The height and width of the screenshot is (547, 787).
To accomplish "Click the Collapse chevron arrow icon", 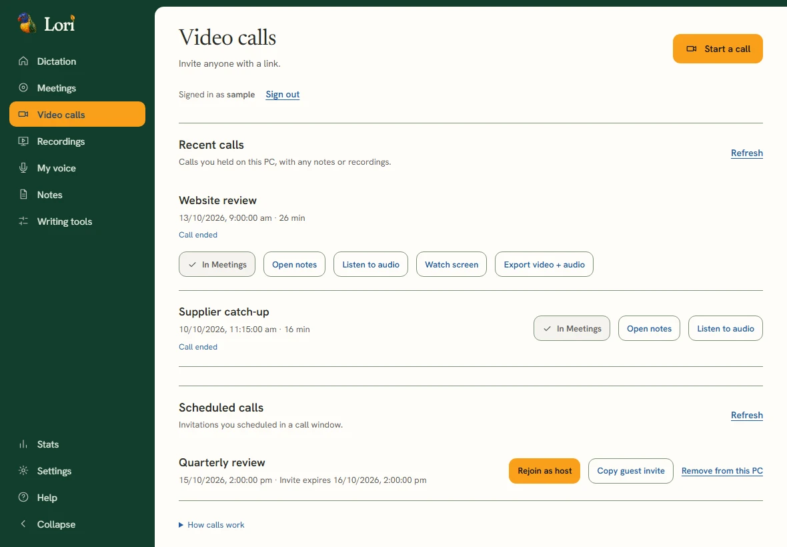I will tap(23, 524).
